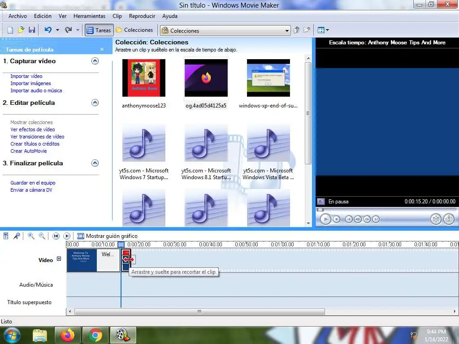Select the anthonymoose123 clip thumbnail

[x=144, y=78]
